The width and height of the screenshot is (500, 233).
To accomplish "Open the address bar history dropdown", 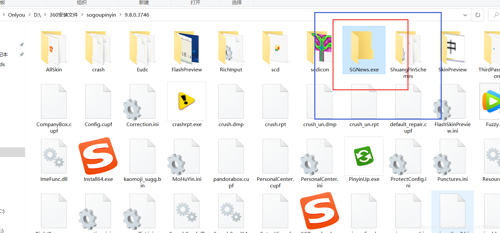I will 465,15.
